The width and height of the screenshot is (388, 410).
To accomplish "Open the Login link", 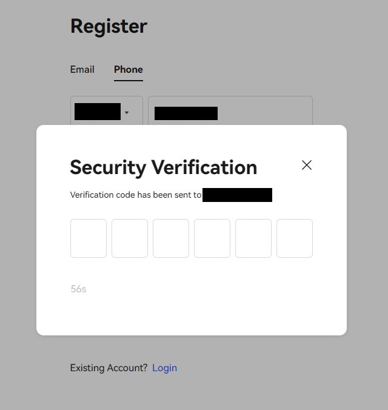I will pos(164,368).
